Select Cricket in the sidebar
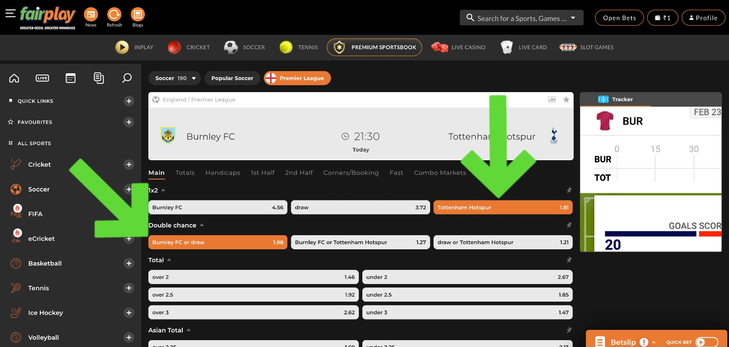 [x=39, y=165]
